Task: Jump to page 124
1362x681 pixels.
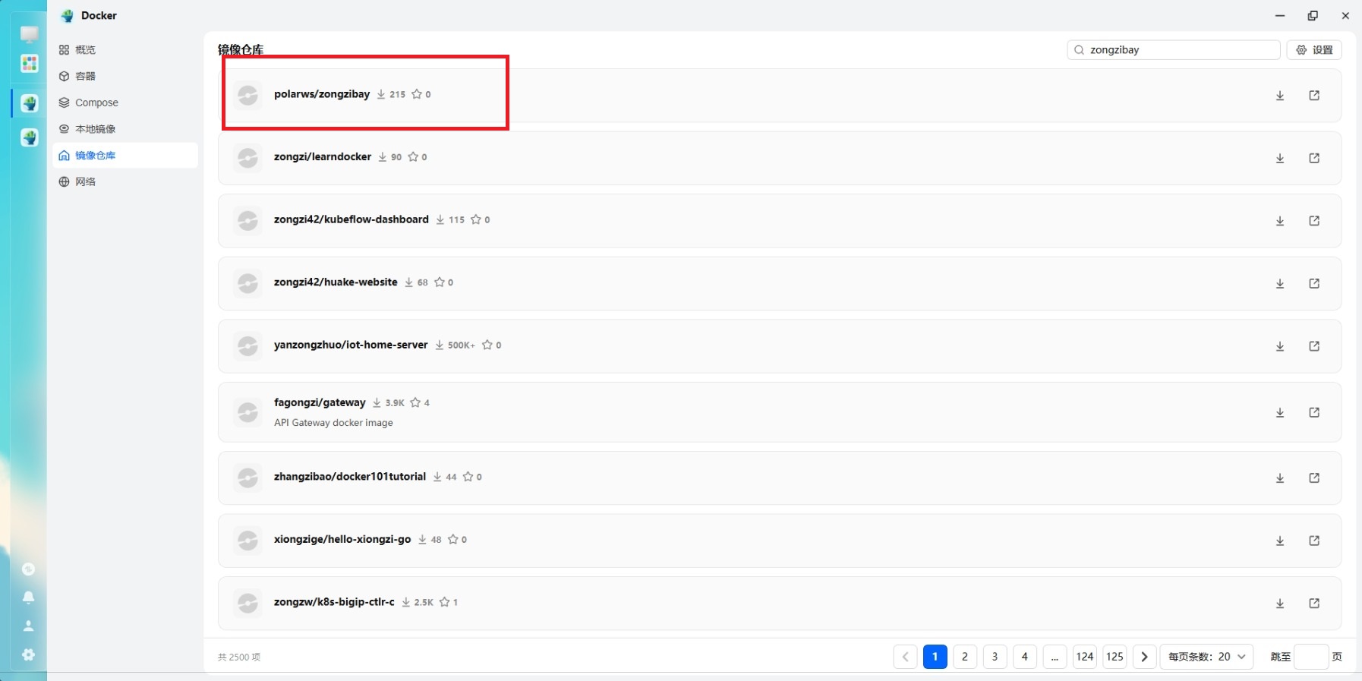Action: (x=1085, y=657)
